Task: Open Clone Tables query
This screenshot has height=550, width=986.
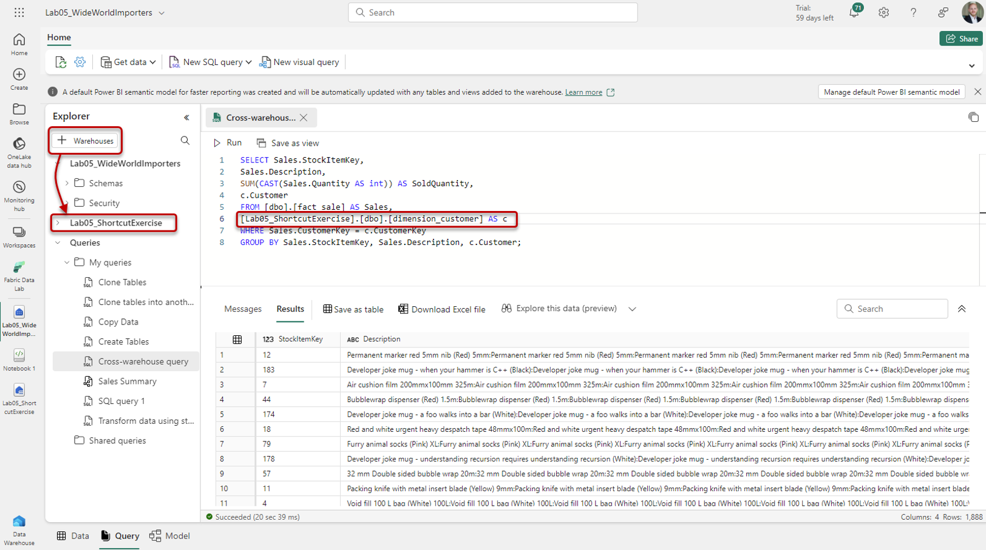Action: tap(122, 282)
